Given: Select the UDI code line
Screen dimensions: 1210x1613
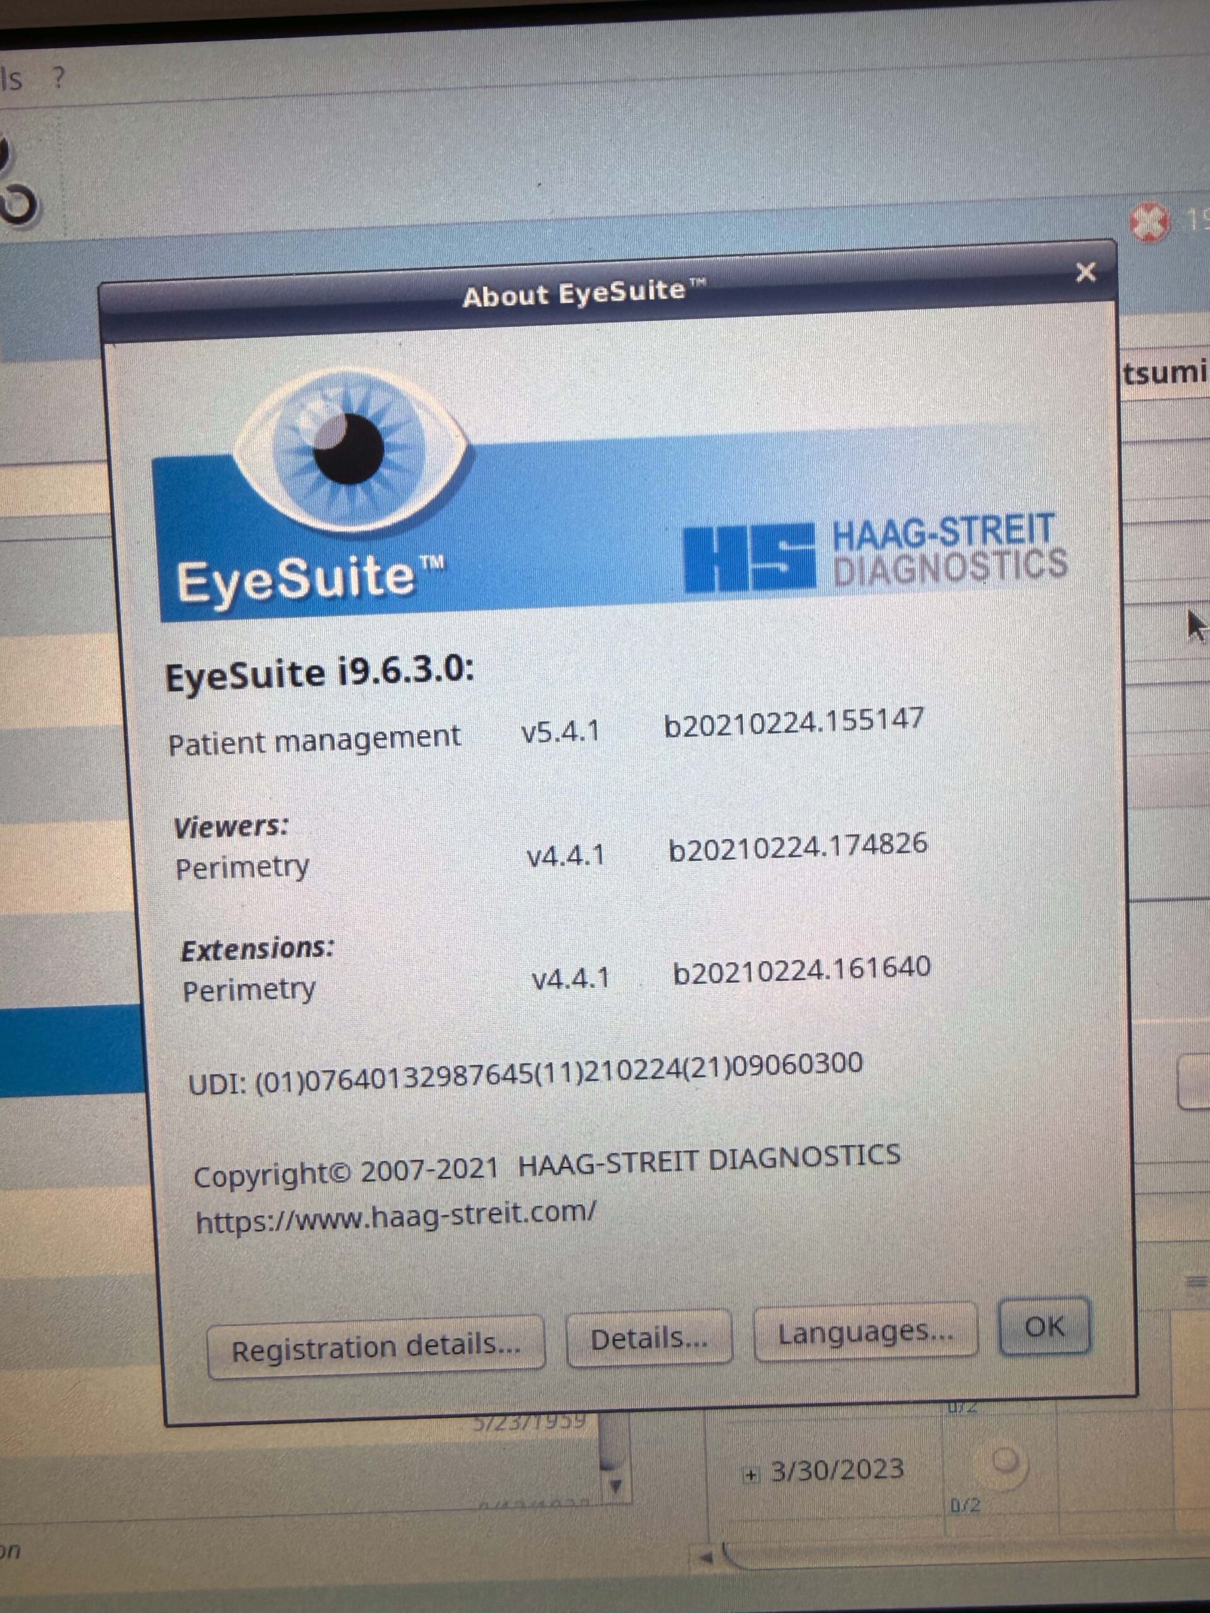Looking at the screenshot, I should click(x=525, y=1074).
